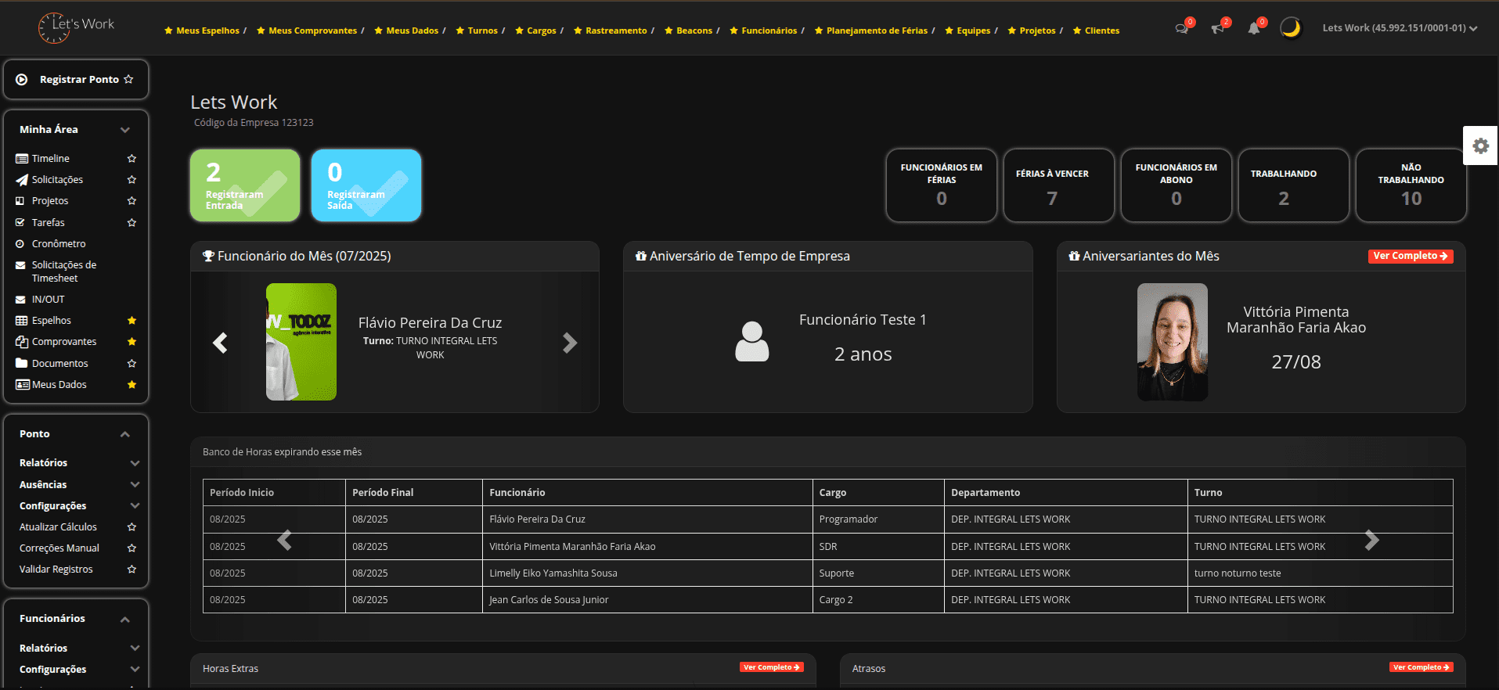Toggle favorite star for Tarefas
The height and width of the screenshot is (690, 1499).
click(132, 222)
